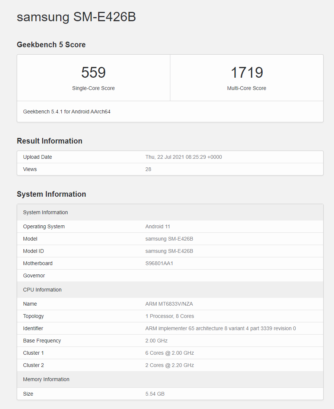Click the multi-core score value 1719
This screenshot has height=409, width=334.
coord(247,73)
